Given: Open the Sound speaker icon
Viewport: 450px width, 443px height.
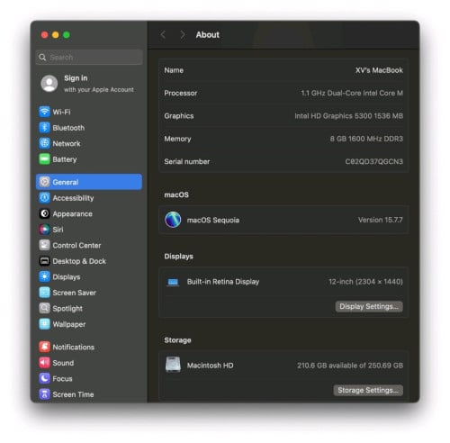Looking at the screenshot, I should [44, 363].
